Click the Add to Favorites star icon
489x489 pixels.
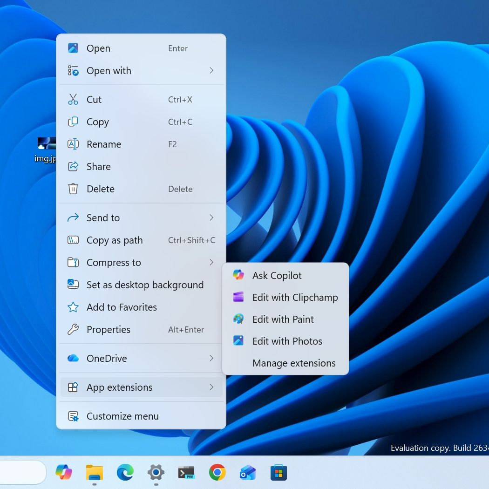[x=73, y=307]
